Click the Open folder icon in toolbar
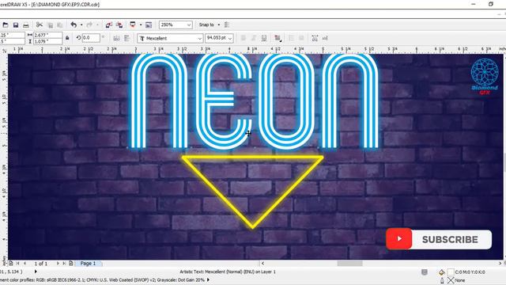 [6, 25]
